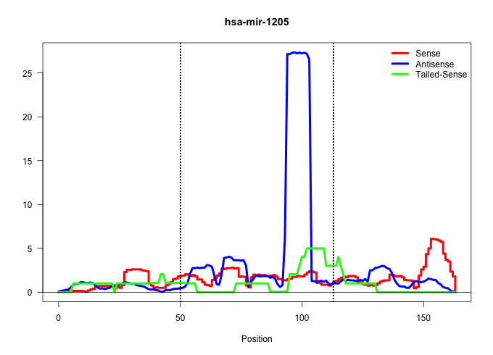This screenshot has height=355, width=493.
Task: Click the x-axis tick label 150
Action: 424,318
